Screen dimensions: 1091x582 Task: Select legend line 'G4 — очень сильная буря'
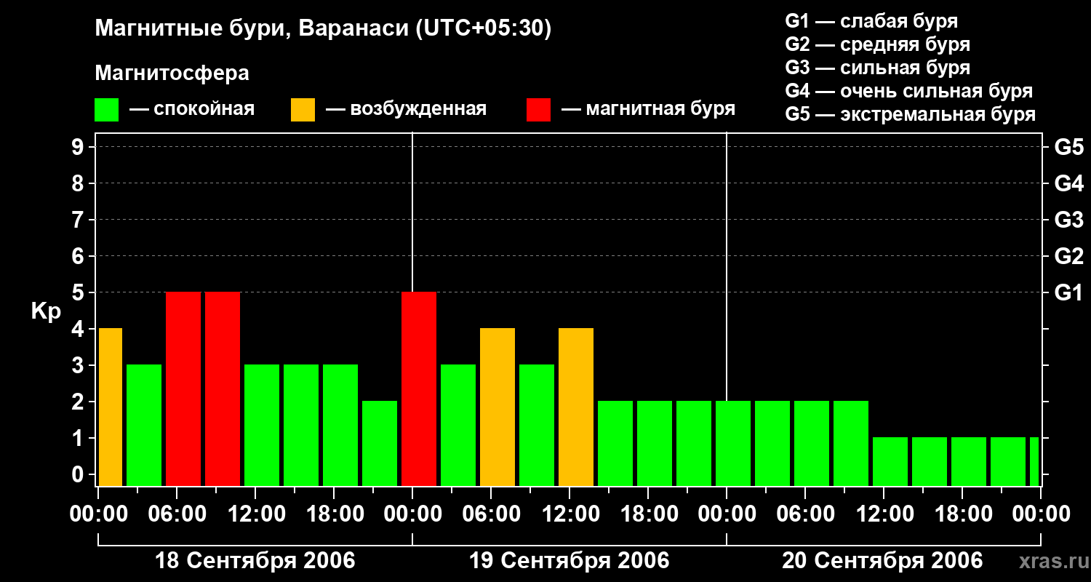tap(909, 91)
